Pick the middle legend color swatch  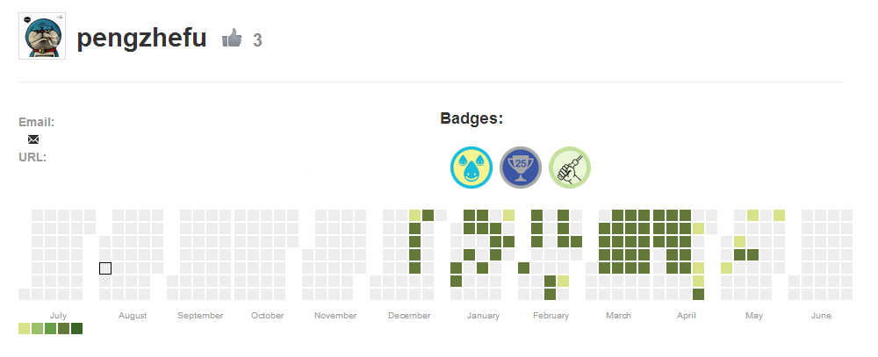pos(50,329)
